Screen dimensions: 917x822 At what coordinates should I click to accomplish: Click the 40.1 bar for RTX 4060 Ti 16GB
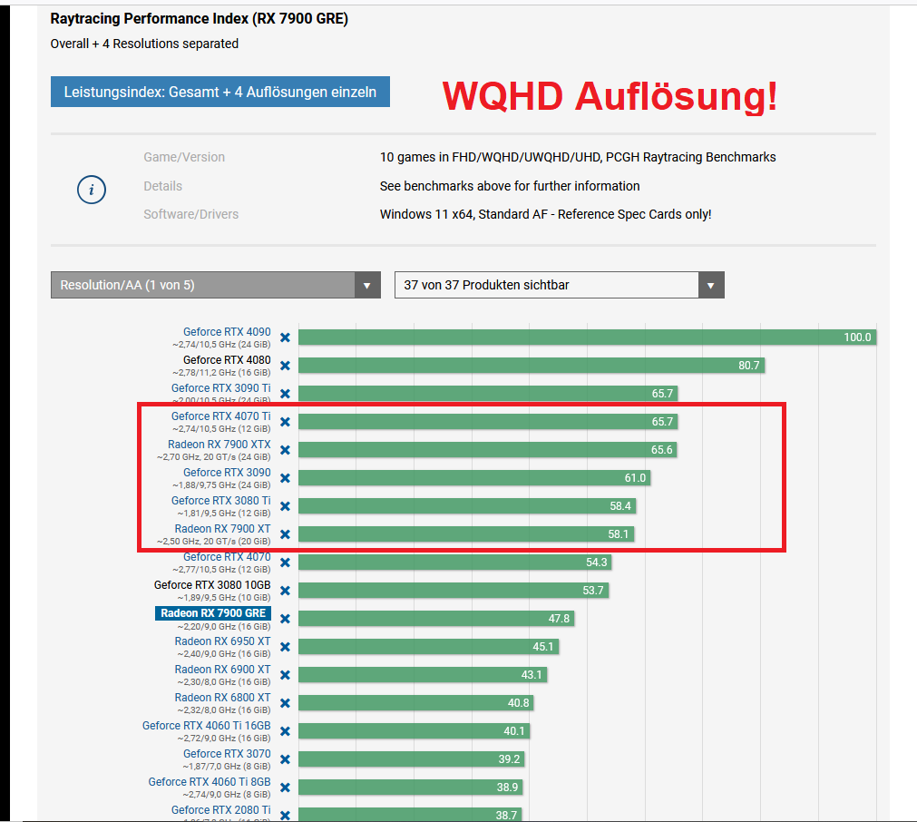click(414, 730)
